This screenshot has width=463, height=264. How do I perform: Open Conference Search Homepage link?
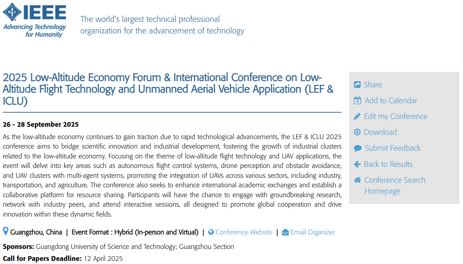[395, 186]
